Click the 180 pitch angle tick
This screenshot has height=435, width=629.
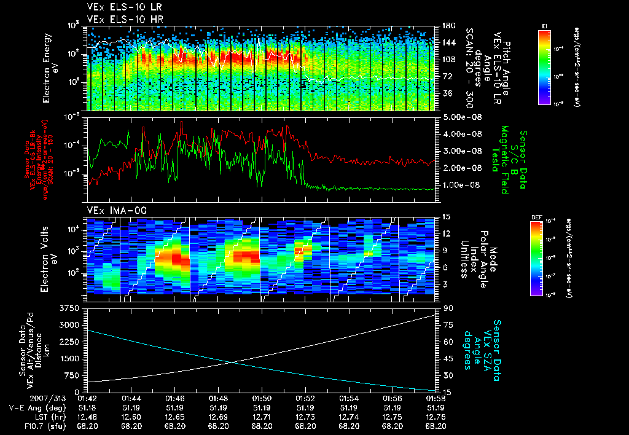[448, 26]
